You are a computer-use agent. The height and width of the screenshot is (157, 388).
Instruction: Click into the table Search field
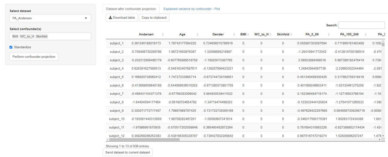tap(361, 25)
